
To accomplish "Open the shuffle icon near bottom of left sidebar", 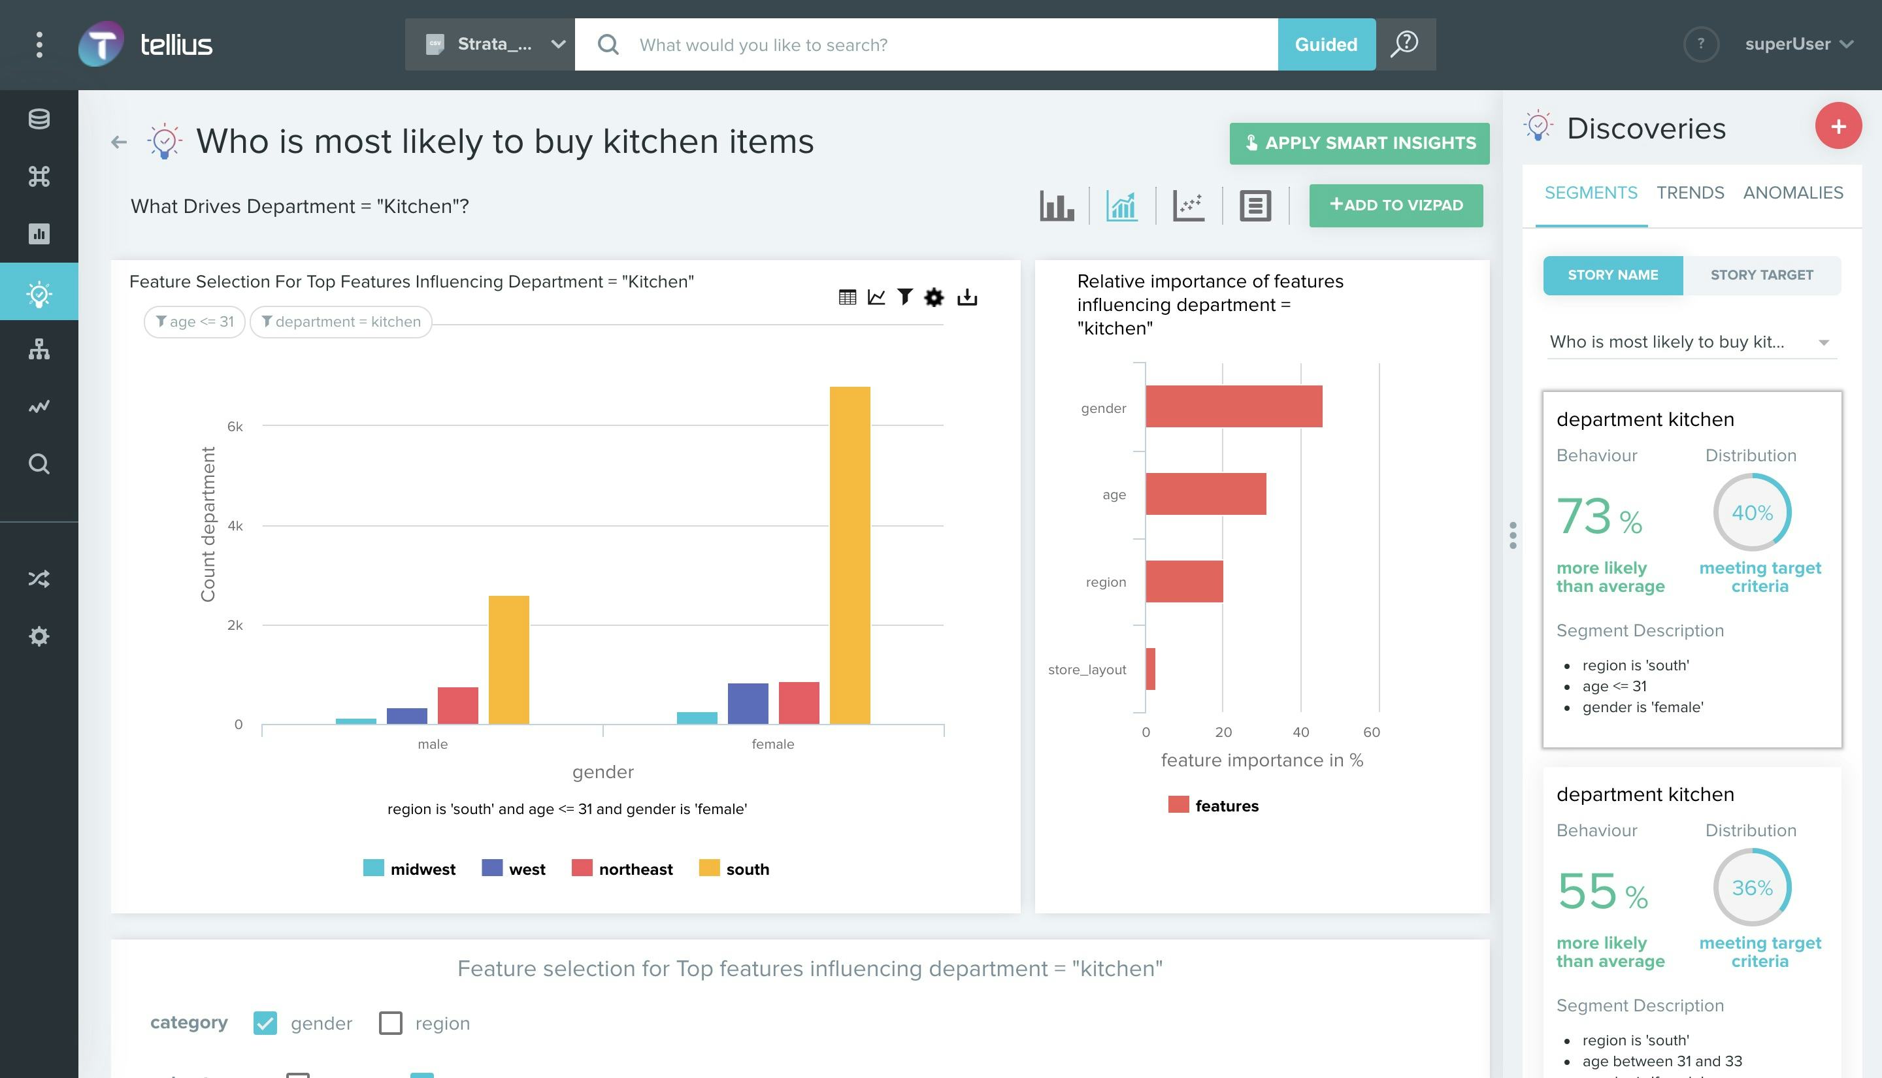I will (x=39, y=578).
